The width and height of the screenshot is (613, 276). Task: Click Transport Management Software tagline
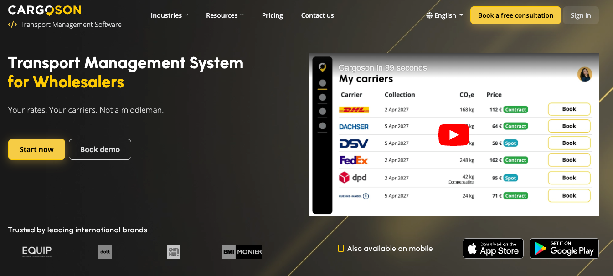[71, 25]
